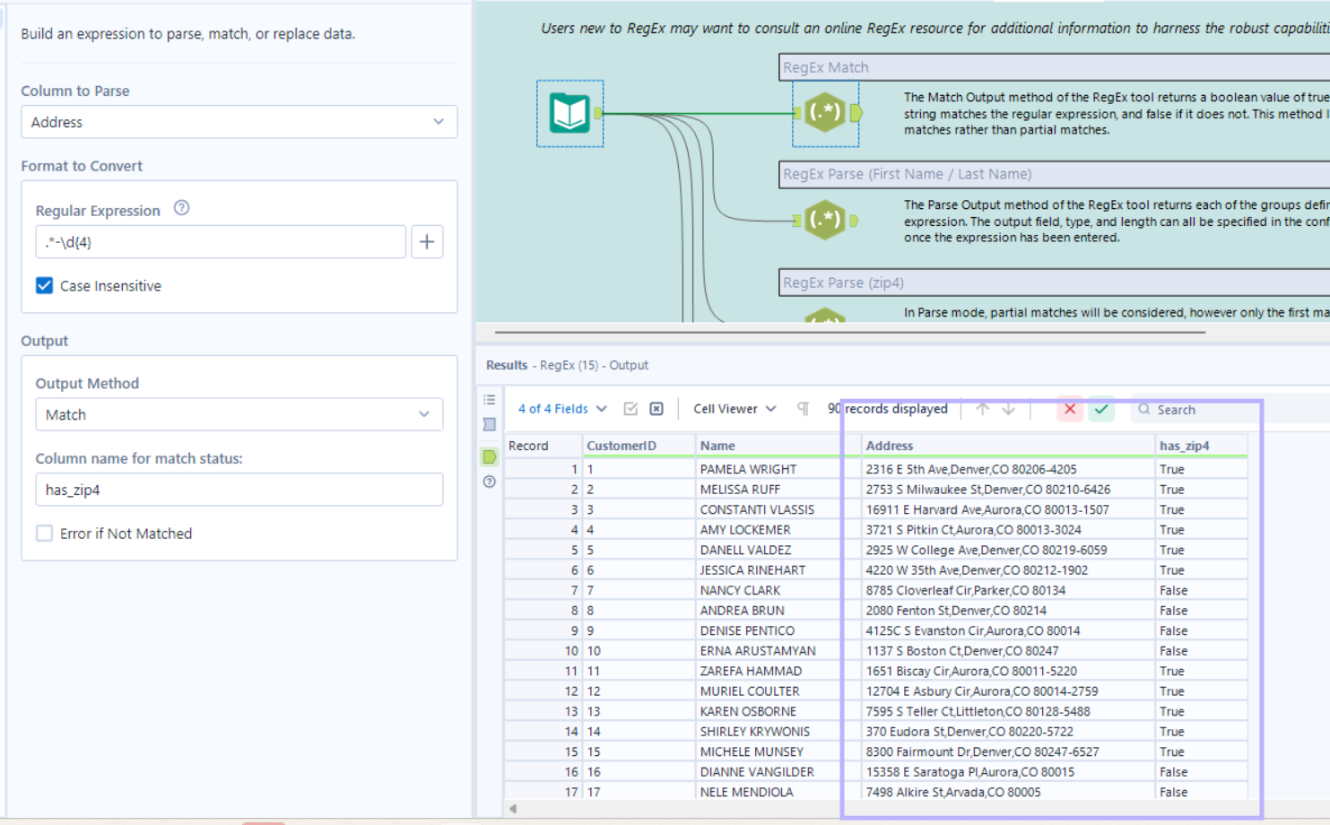Click the deselect all fields icon

coord(656,409)
